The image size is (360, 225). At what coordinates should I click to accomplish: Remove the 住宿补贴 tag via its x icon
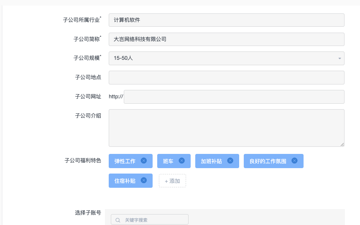(x=144, y=180)
